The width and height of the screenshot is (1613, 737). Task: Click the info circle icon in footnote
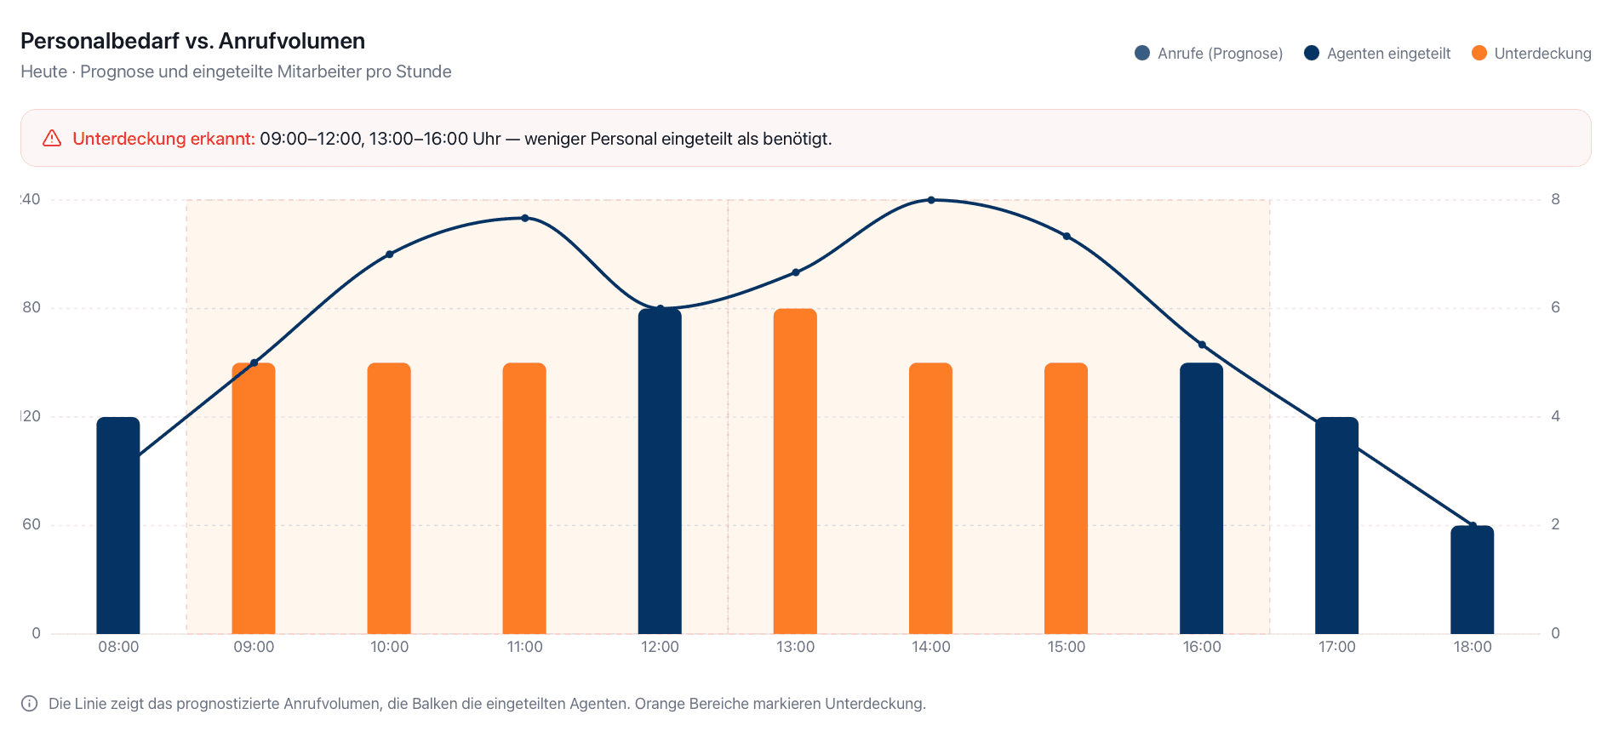click(29, 704)
